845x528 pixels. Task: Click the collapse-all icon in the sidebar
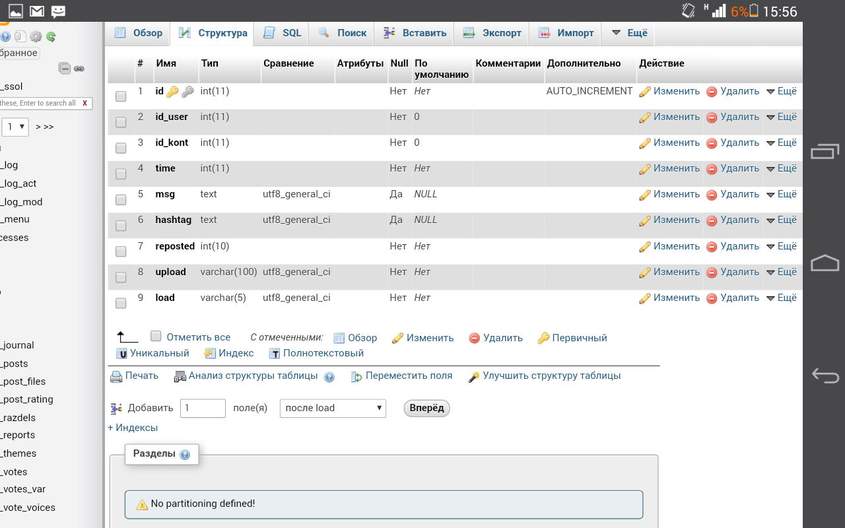65,68
